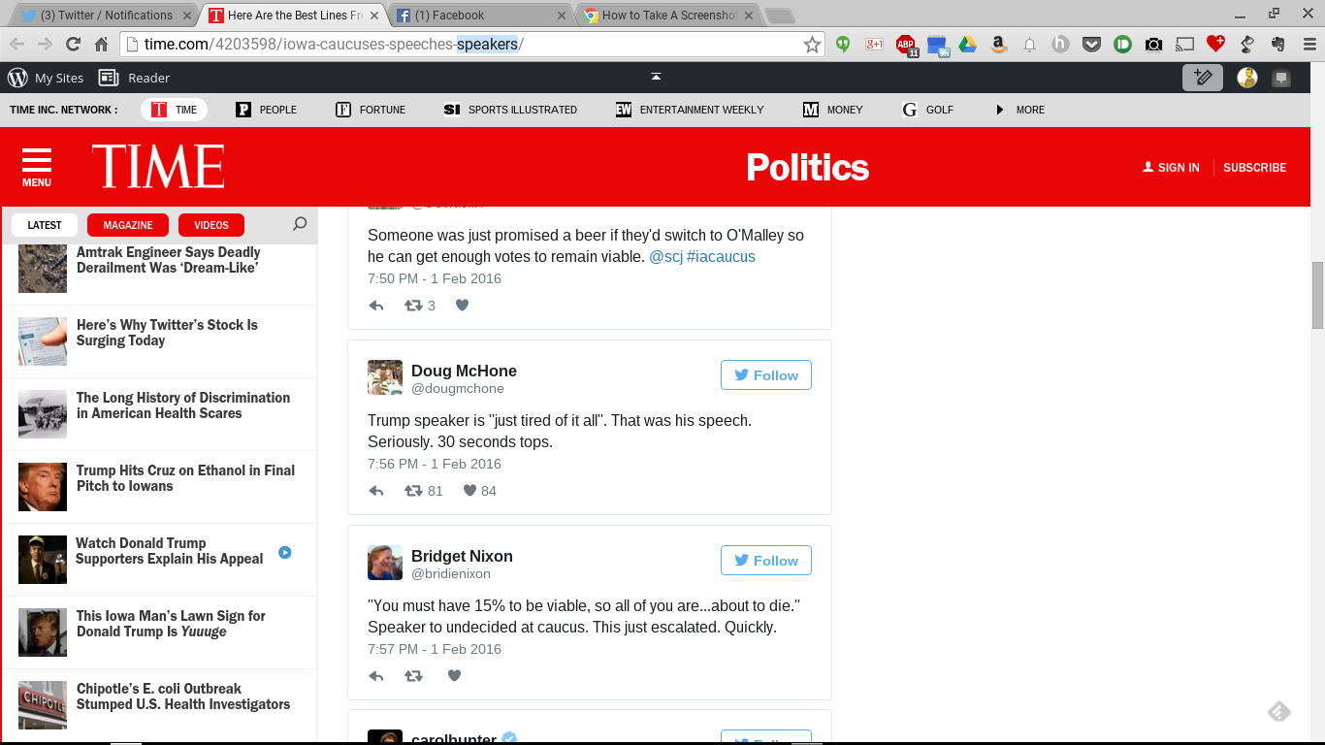Open the Amazon extension

(998, 44)
